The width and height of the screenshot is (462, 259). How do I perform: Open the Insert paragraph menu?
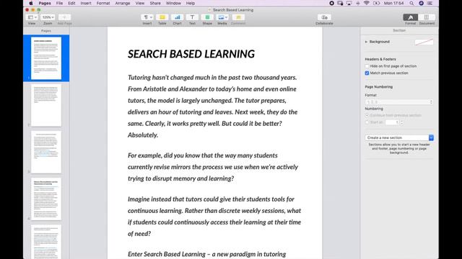147,17
